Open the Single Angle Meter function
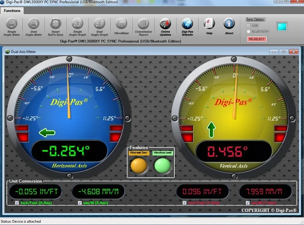304x225 pixels. [x=12, y=27]
